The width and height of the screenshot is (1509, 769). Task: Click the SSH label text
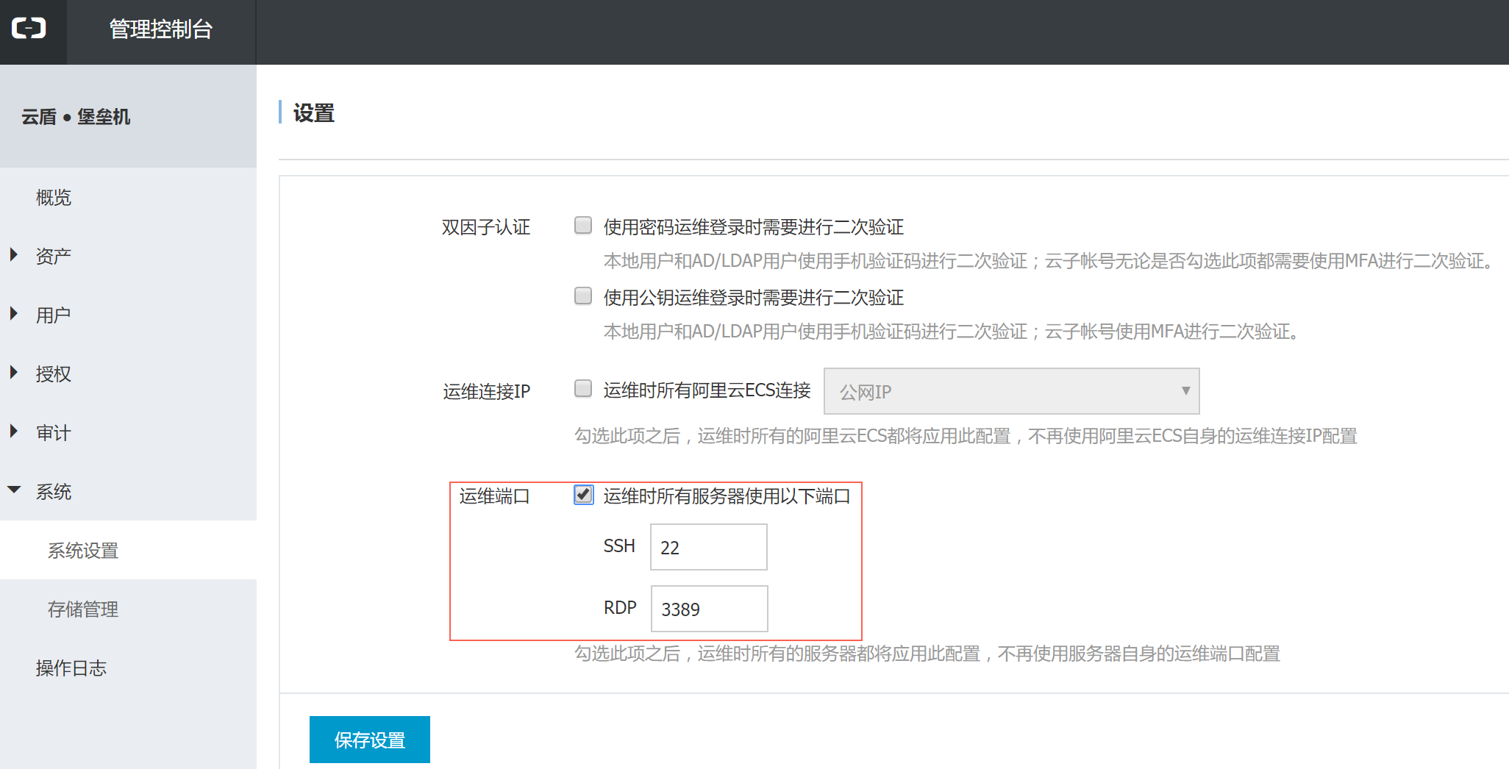(x=619, y=546)
